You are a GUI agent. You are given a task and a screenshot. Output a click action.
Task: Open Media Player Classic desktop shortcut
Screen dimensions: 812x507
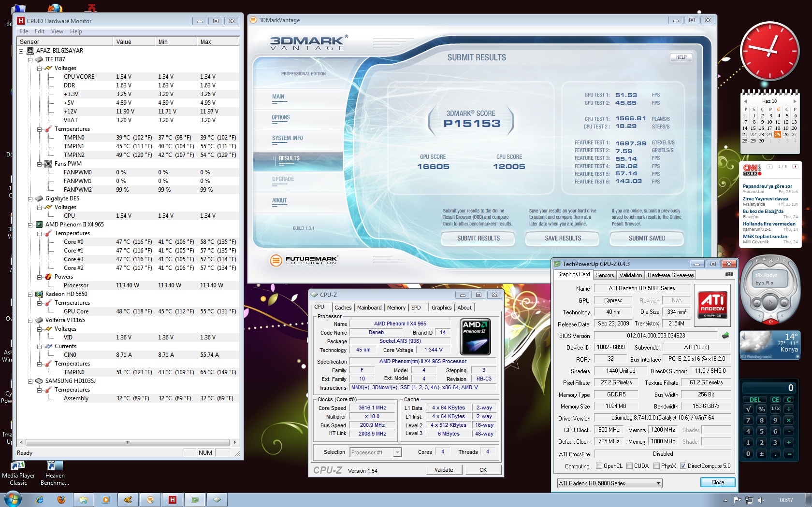coord(18,473)
